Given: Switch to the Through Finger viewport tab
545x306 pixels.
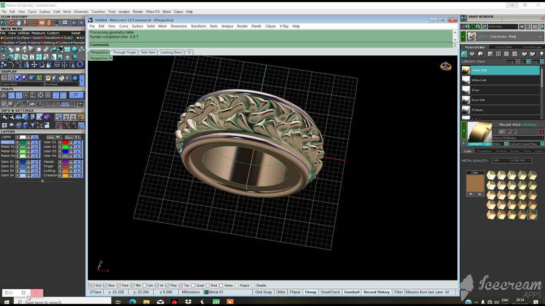Looking at the screenshot, I should coord(124,52).
